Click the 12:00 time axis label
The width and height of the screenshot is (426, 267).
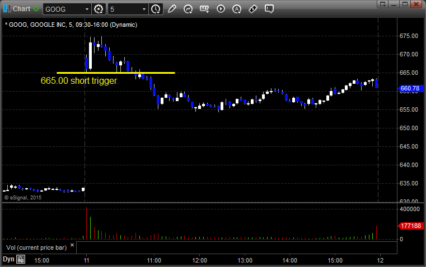199,260
